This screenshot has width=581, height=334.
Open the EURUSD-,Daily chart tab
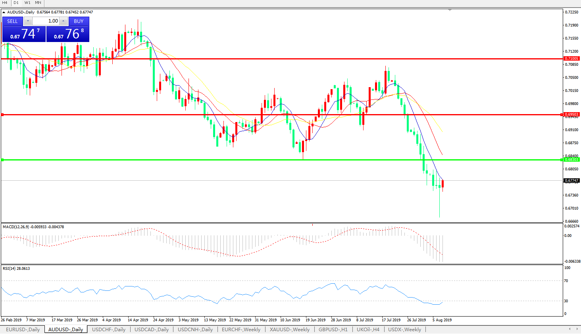(x=23, y=329)
